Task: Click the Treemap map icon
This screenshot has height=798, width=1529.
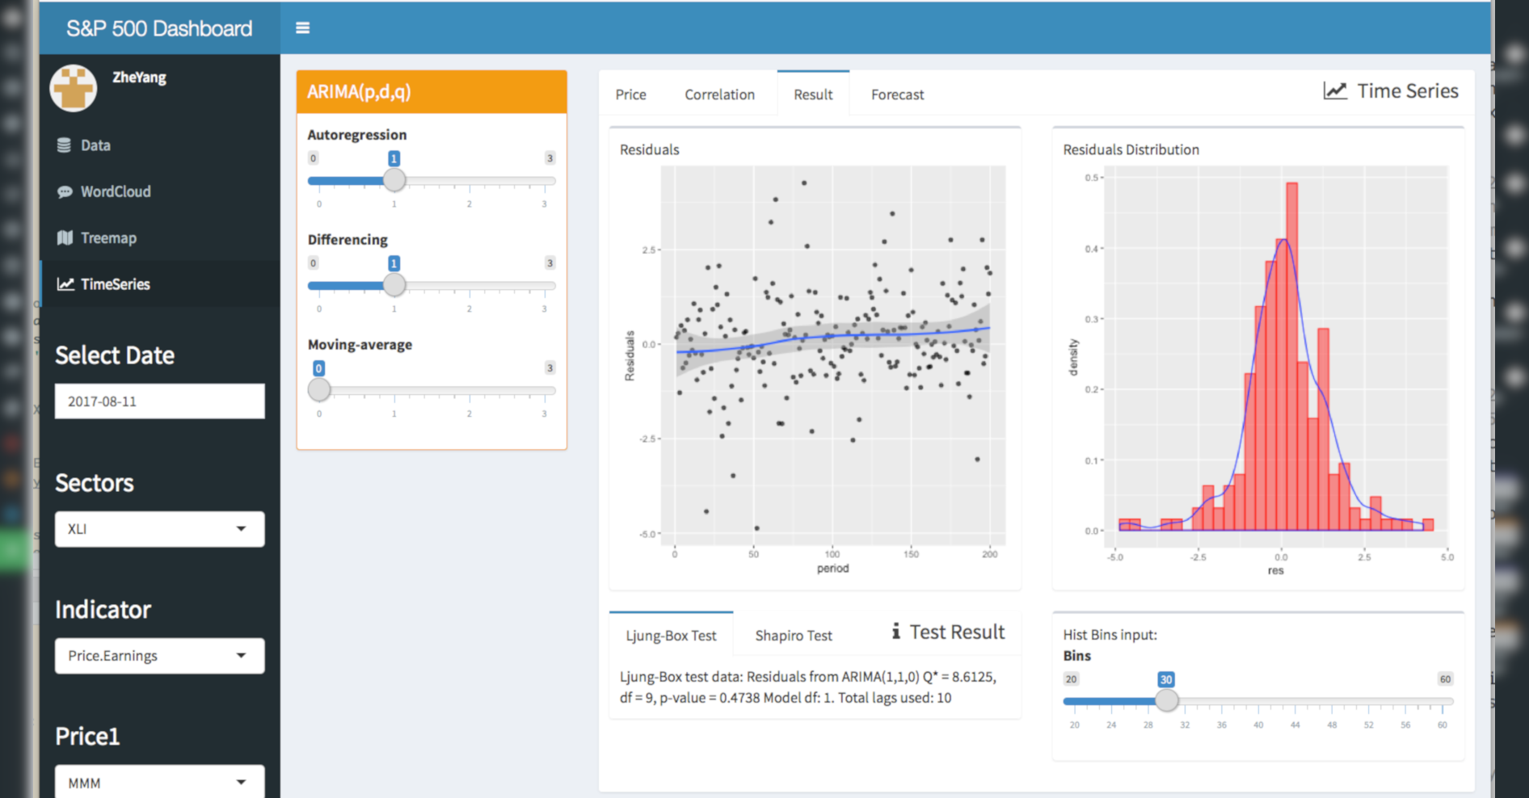Action: point(65,237)
